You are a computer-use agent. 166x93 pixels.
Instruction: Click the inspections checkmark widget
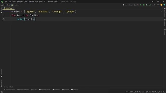(162, 11)
